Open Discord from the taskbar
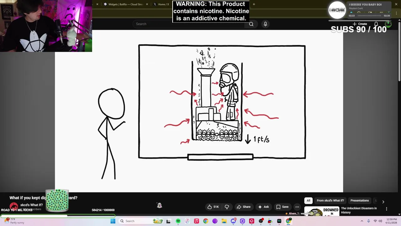This screenshot has width=401, height=226. (x=233, y=221)
